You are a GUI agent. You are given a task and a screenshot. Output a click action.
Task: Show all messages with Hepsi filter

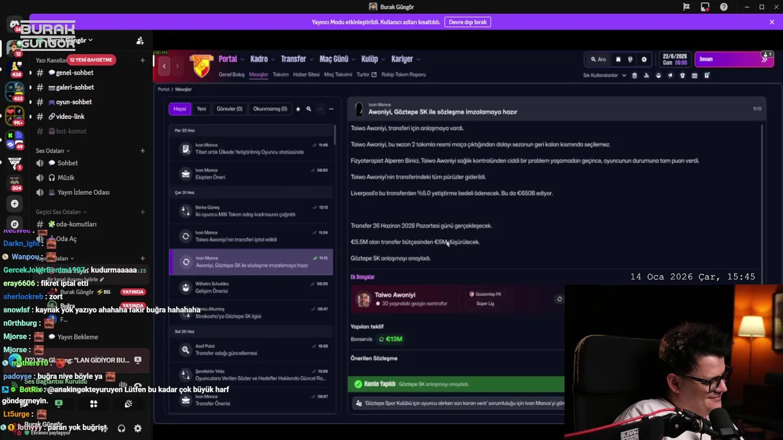coord(179,109)
